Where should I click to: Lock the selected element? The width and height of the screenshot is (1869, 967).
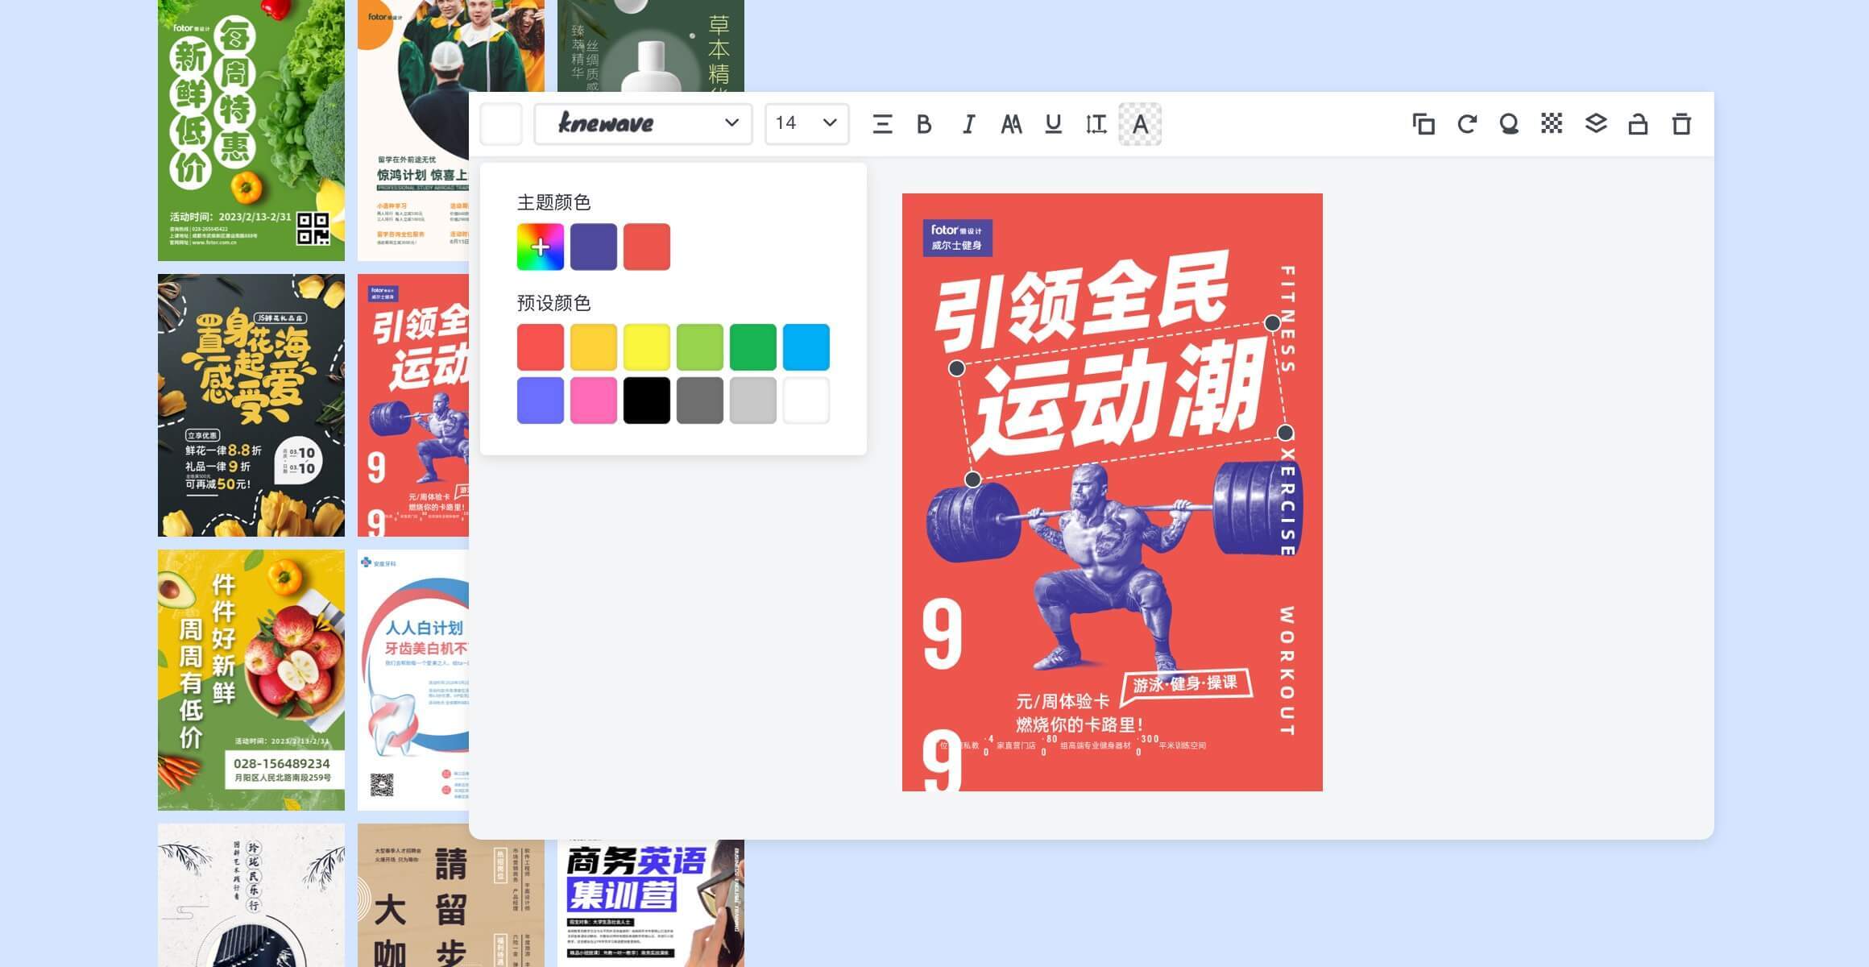[1639, 124]
